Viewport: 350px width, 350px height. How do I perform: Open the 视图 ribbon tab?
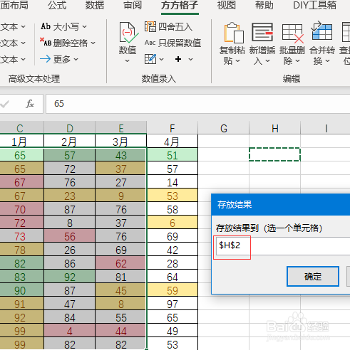click(x=227, y=5)
